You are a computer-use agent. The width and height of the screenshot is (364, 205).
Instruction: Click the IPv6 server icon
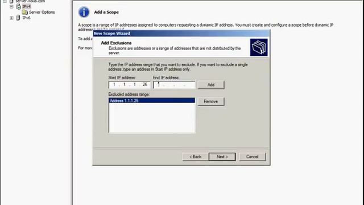[18, 18]
